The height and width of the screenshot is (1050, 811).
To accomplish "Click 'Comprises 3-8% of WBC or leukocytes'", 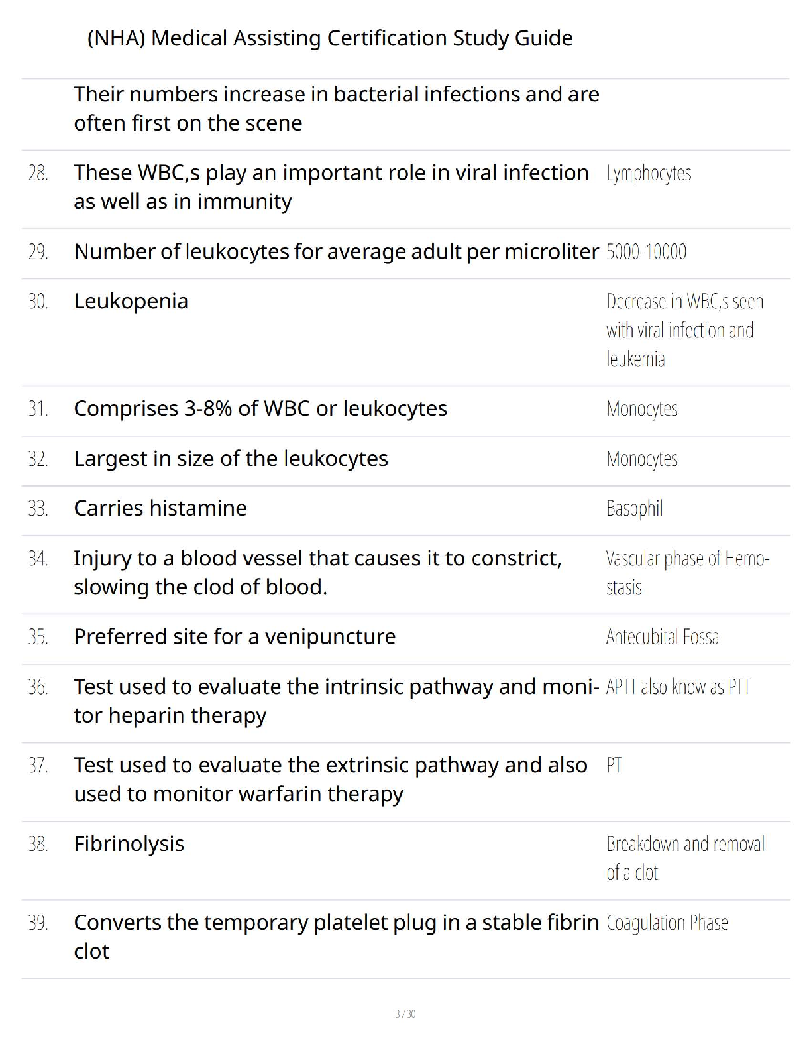I will 260,409.
